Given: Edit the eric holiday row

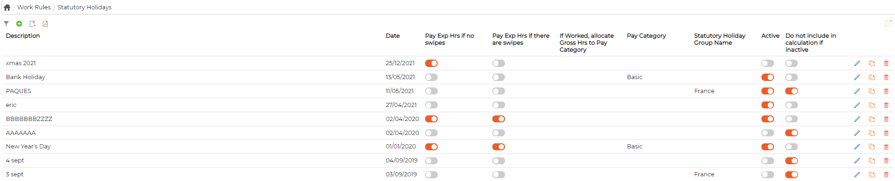Looking at the screenshot, I should (857, 105).
